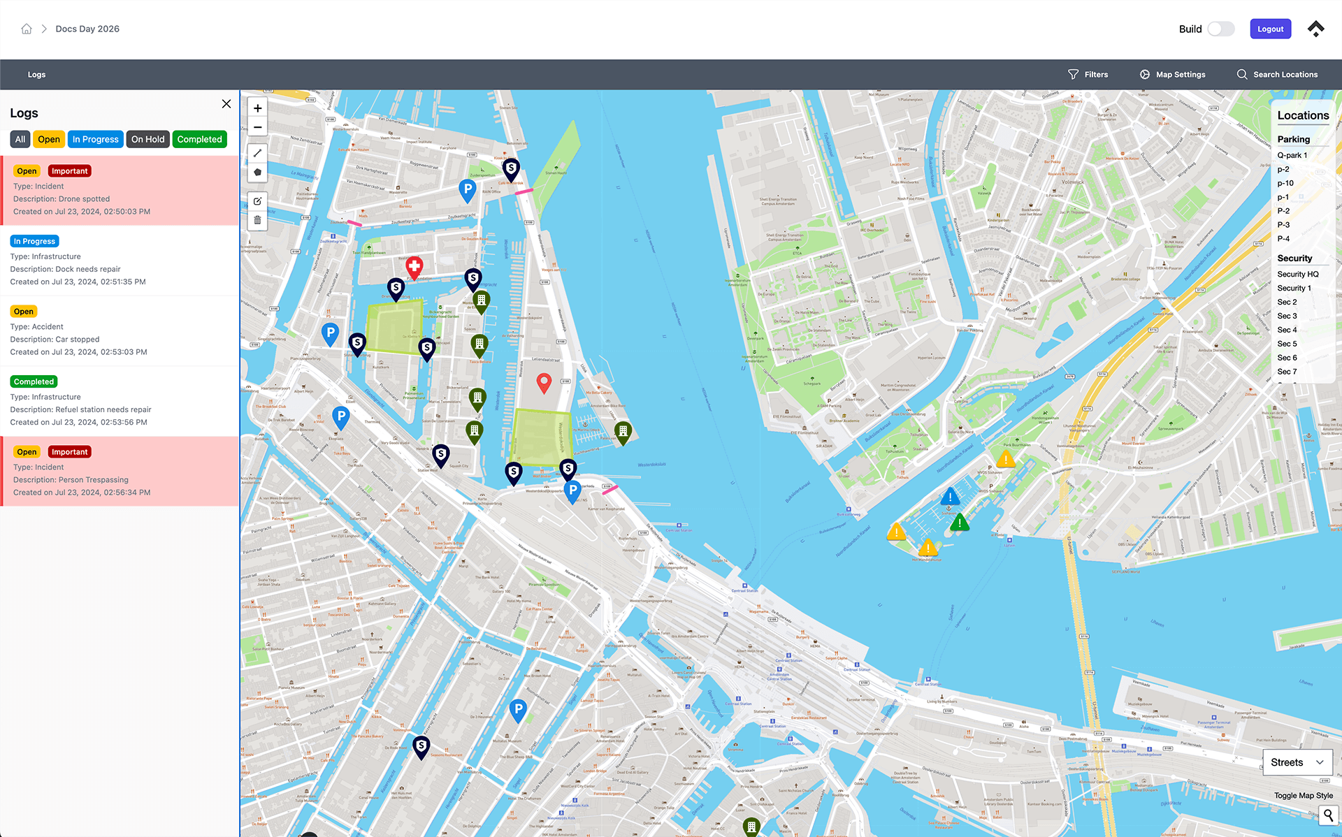The width and height of the screenshot is (1342, 837).
Task: Click the zoom in button on map
Action: 258,108
